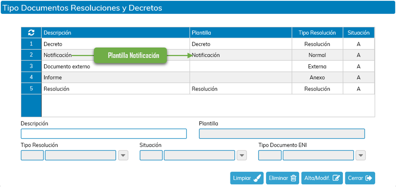Image resolution: width=396 pixels, height=189 pixels.
Task: Click the Tipo Resolución code field
Action: point(32,155)
